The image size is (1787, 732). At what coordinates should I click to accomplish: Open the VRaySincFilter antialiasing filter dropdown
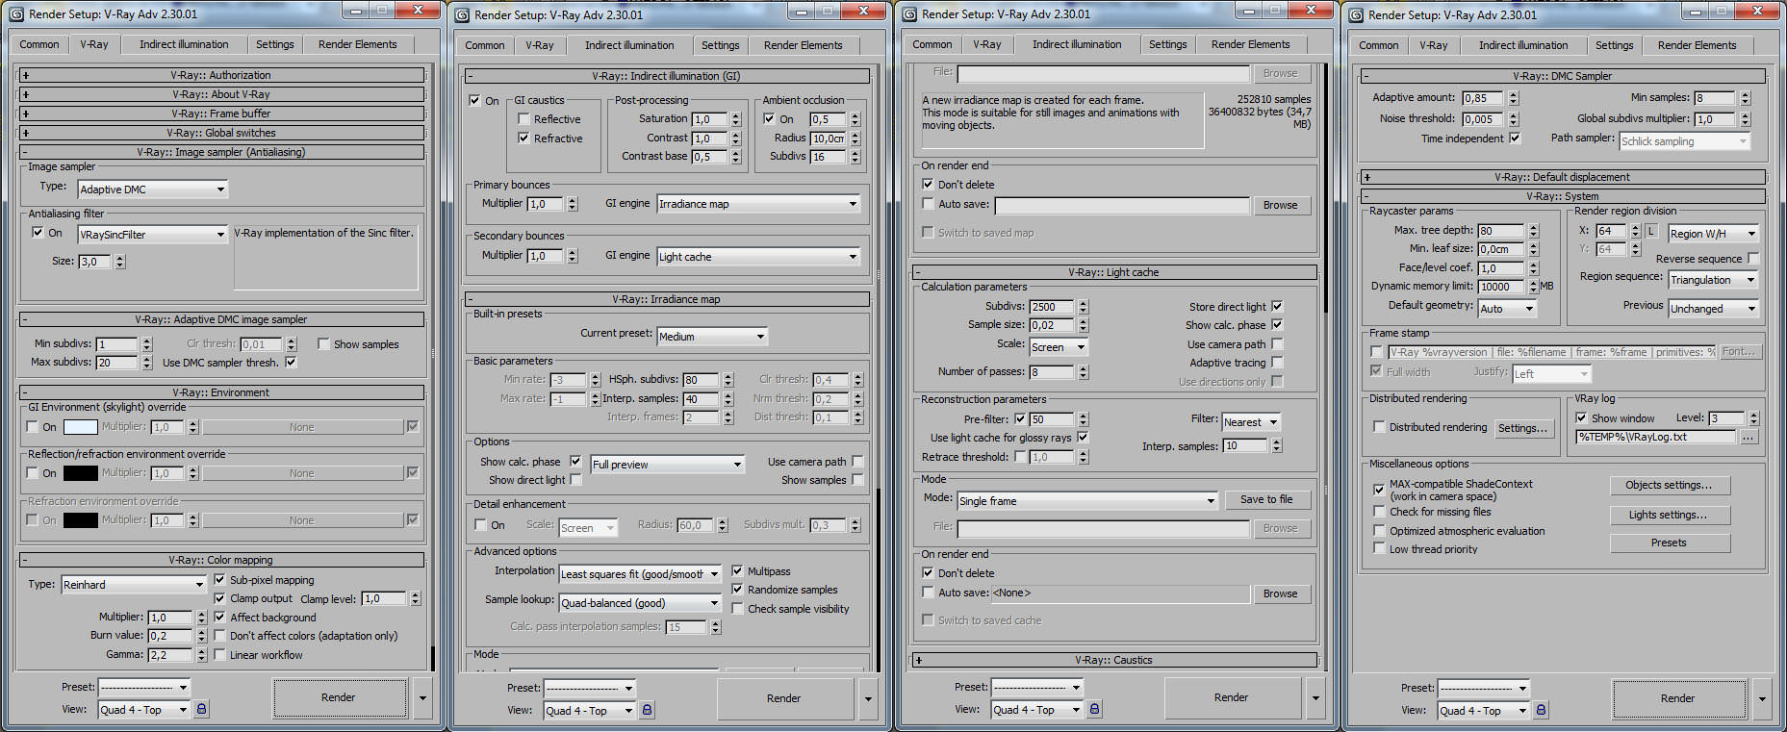point(152,235)
